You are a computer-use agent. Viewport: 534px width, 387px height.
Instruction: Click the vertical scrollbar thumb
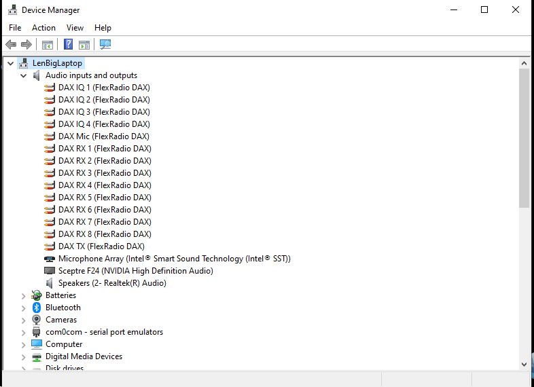(x=524, y=138)
